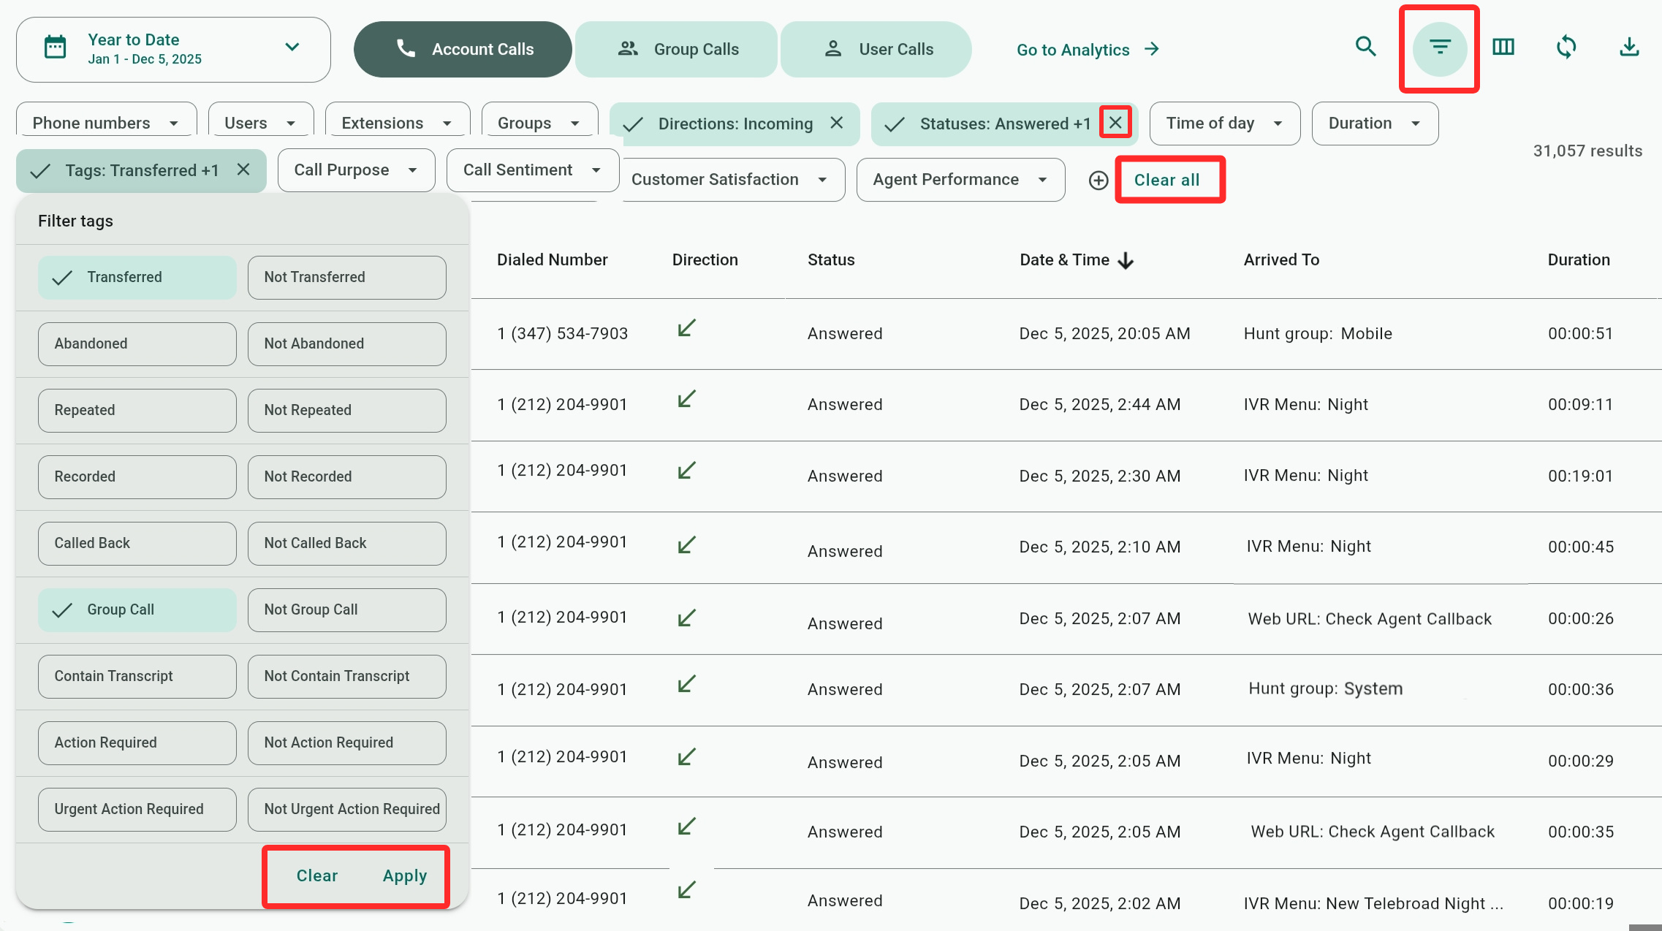Click the download export icon

[x=1629, y=47]
